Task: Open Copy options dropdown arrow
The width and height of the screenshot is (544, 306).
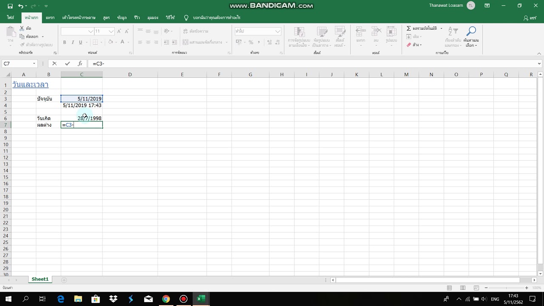Action: [x=42, y=37]
